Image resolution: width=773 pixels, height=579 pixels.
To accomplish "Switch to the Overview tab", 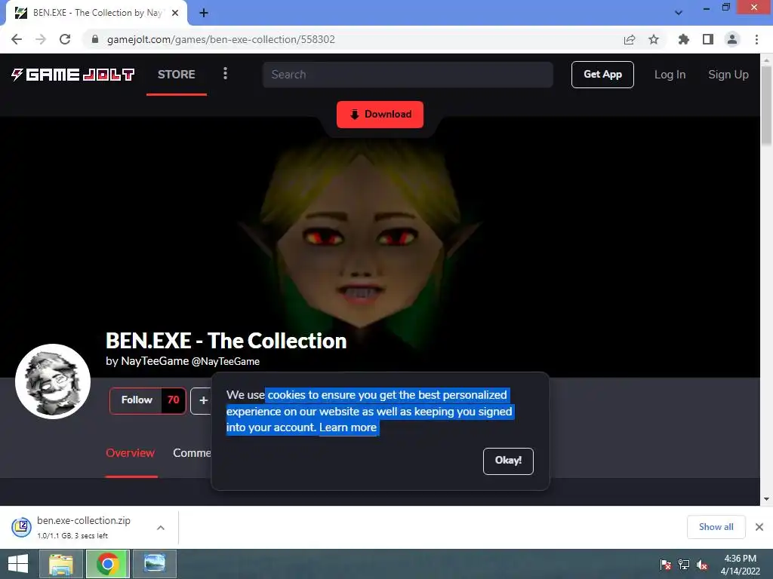I will (131, 453).
